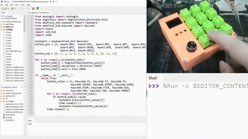The height and width of the screenshot is (139, 248).
Task: Click the lib folder icon in device panel
Action: 4,98
